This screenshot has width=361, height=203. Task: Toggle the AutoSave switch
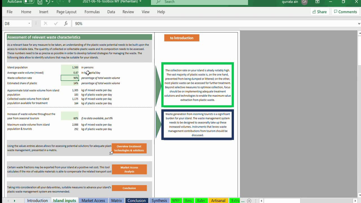click(x=29, y=2)
